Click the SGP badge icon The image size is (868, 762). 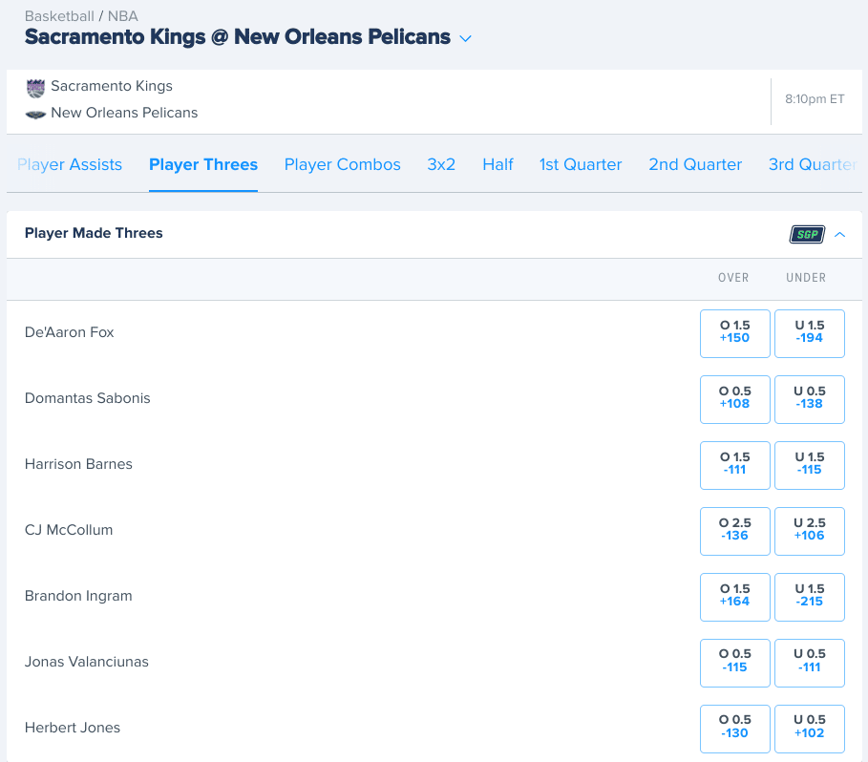[807, 235]
